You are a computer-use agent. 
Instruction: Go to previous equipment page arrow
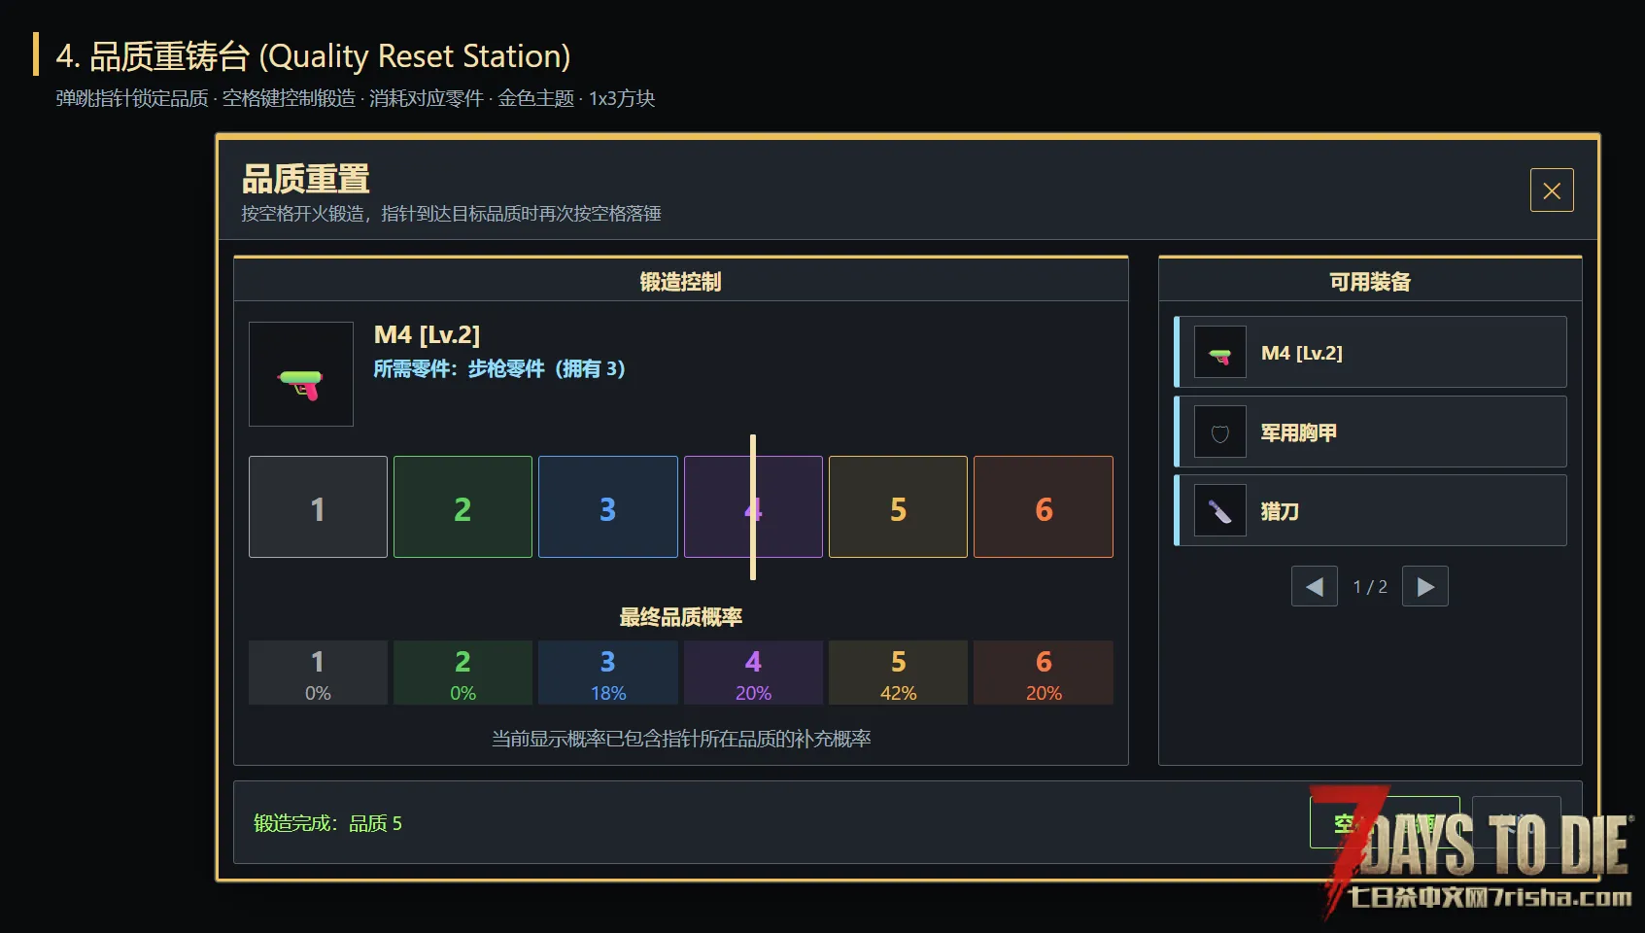coord(1315,586)
